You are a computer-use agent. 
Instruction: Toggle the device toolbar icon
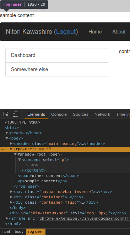pyautogui.click(x=15, y=114)
